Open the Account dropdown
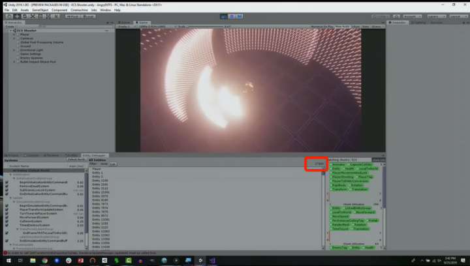The image size is (470, 266). (x=413, y=16)
